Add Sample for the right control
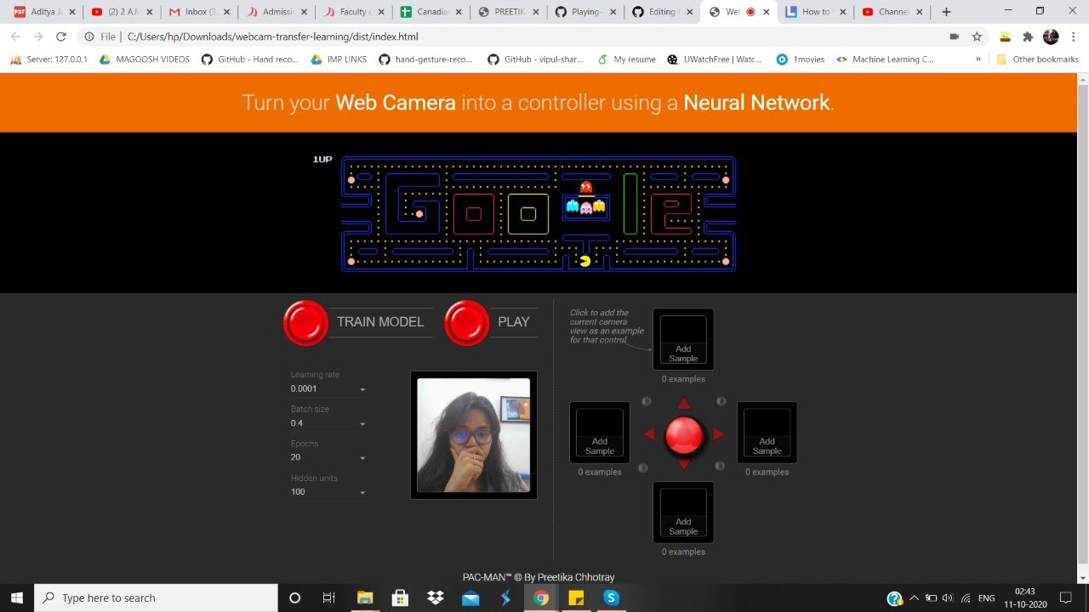 tap(767, 433)
